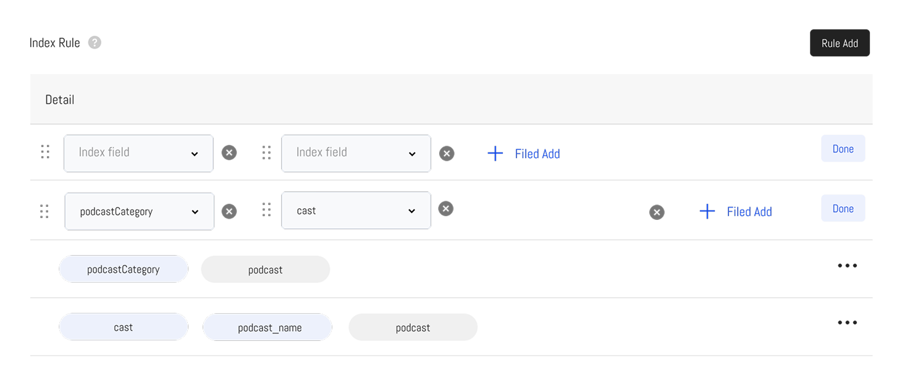
Task: Grab drag handle beside podcastCategory dropdown
Action: click(x=44, y=211)
